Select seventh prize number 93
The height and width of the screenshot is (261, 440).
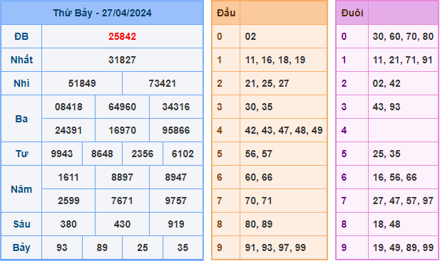click(62, 248)
